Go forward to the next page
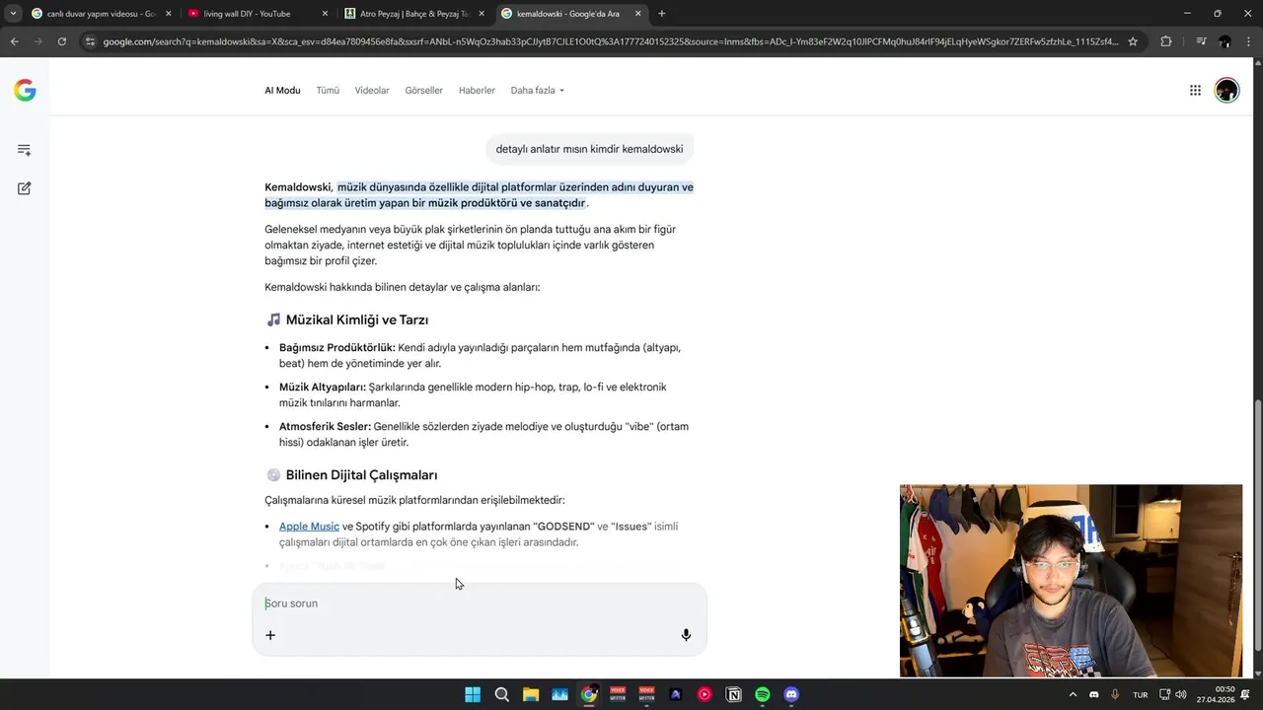 (x=37, y=41)
